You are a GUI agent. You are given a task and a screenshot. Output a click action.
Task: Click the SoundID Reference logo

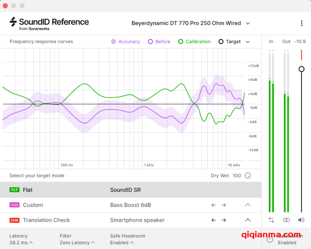[x=49, y=24]
